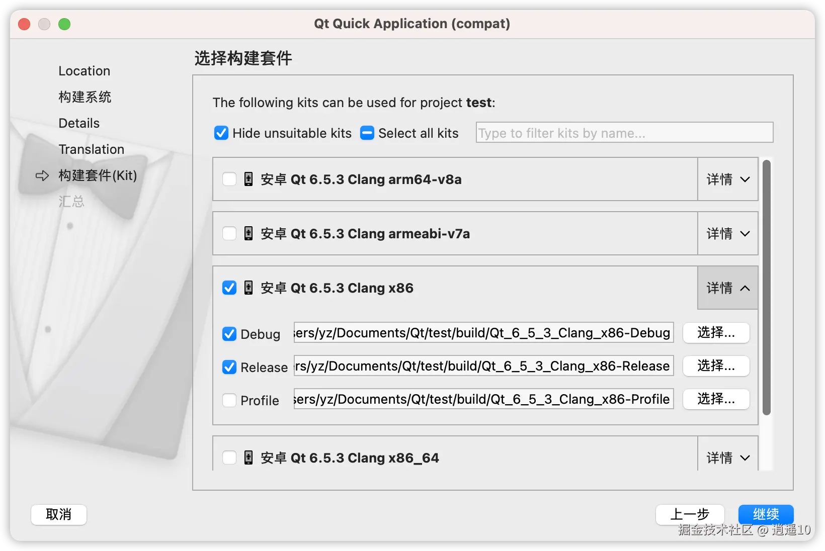Screen dimensions: 825x551
Task: Click the Release build directory path field
Action: 484,366
